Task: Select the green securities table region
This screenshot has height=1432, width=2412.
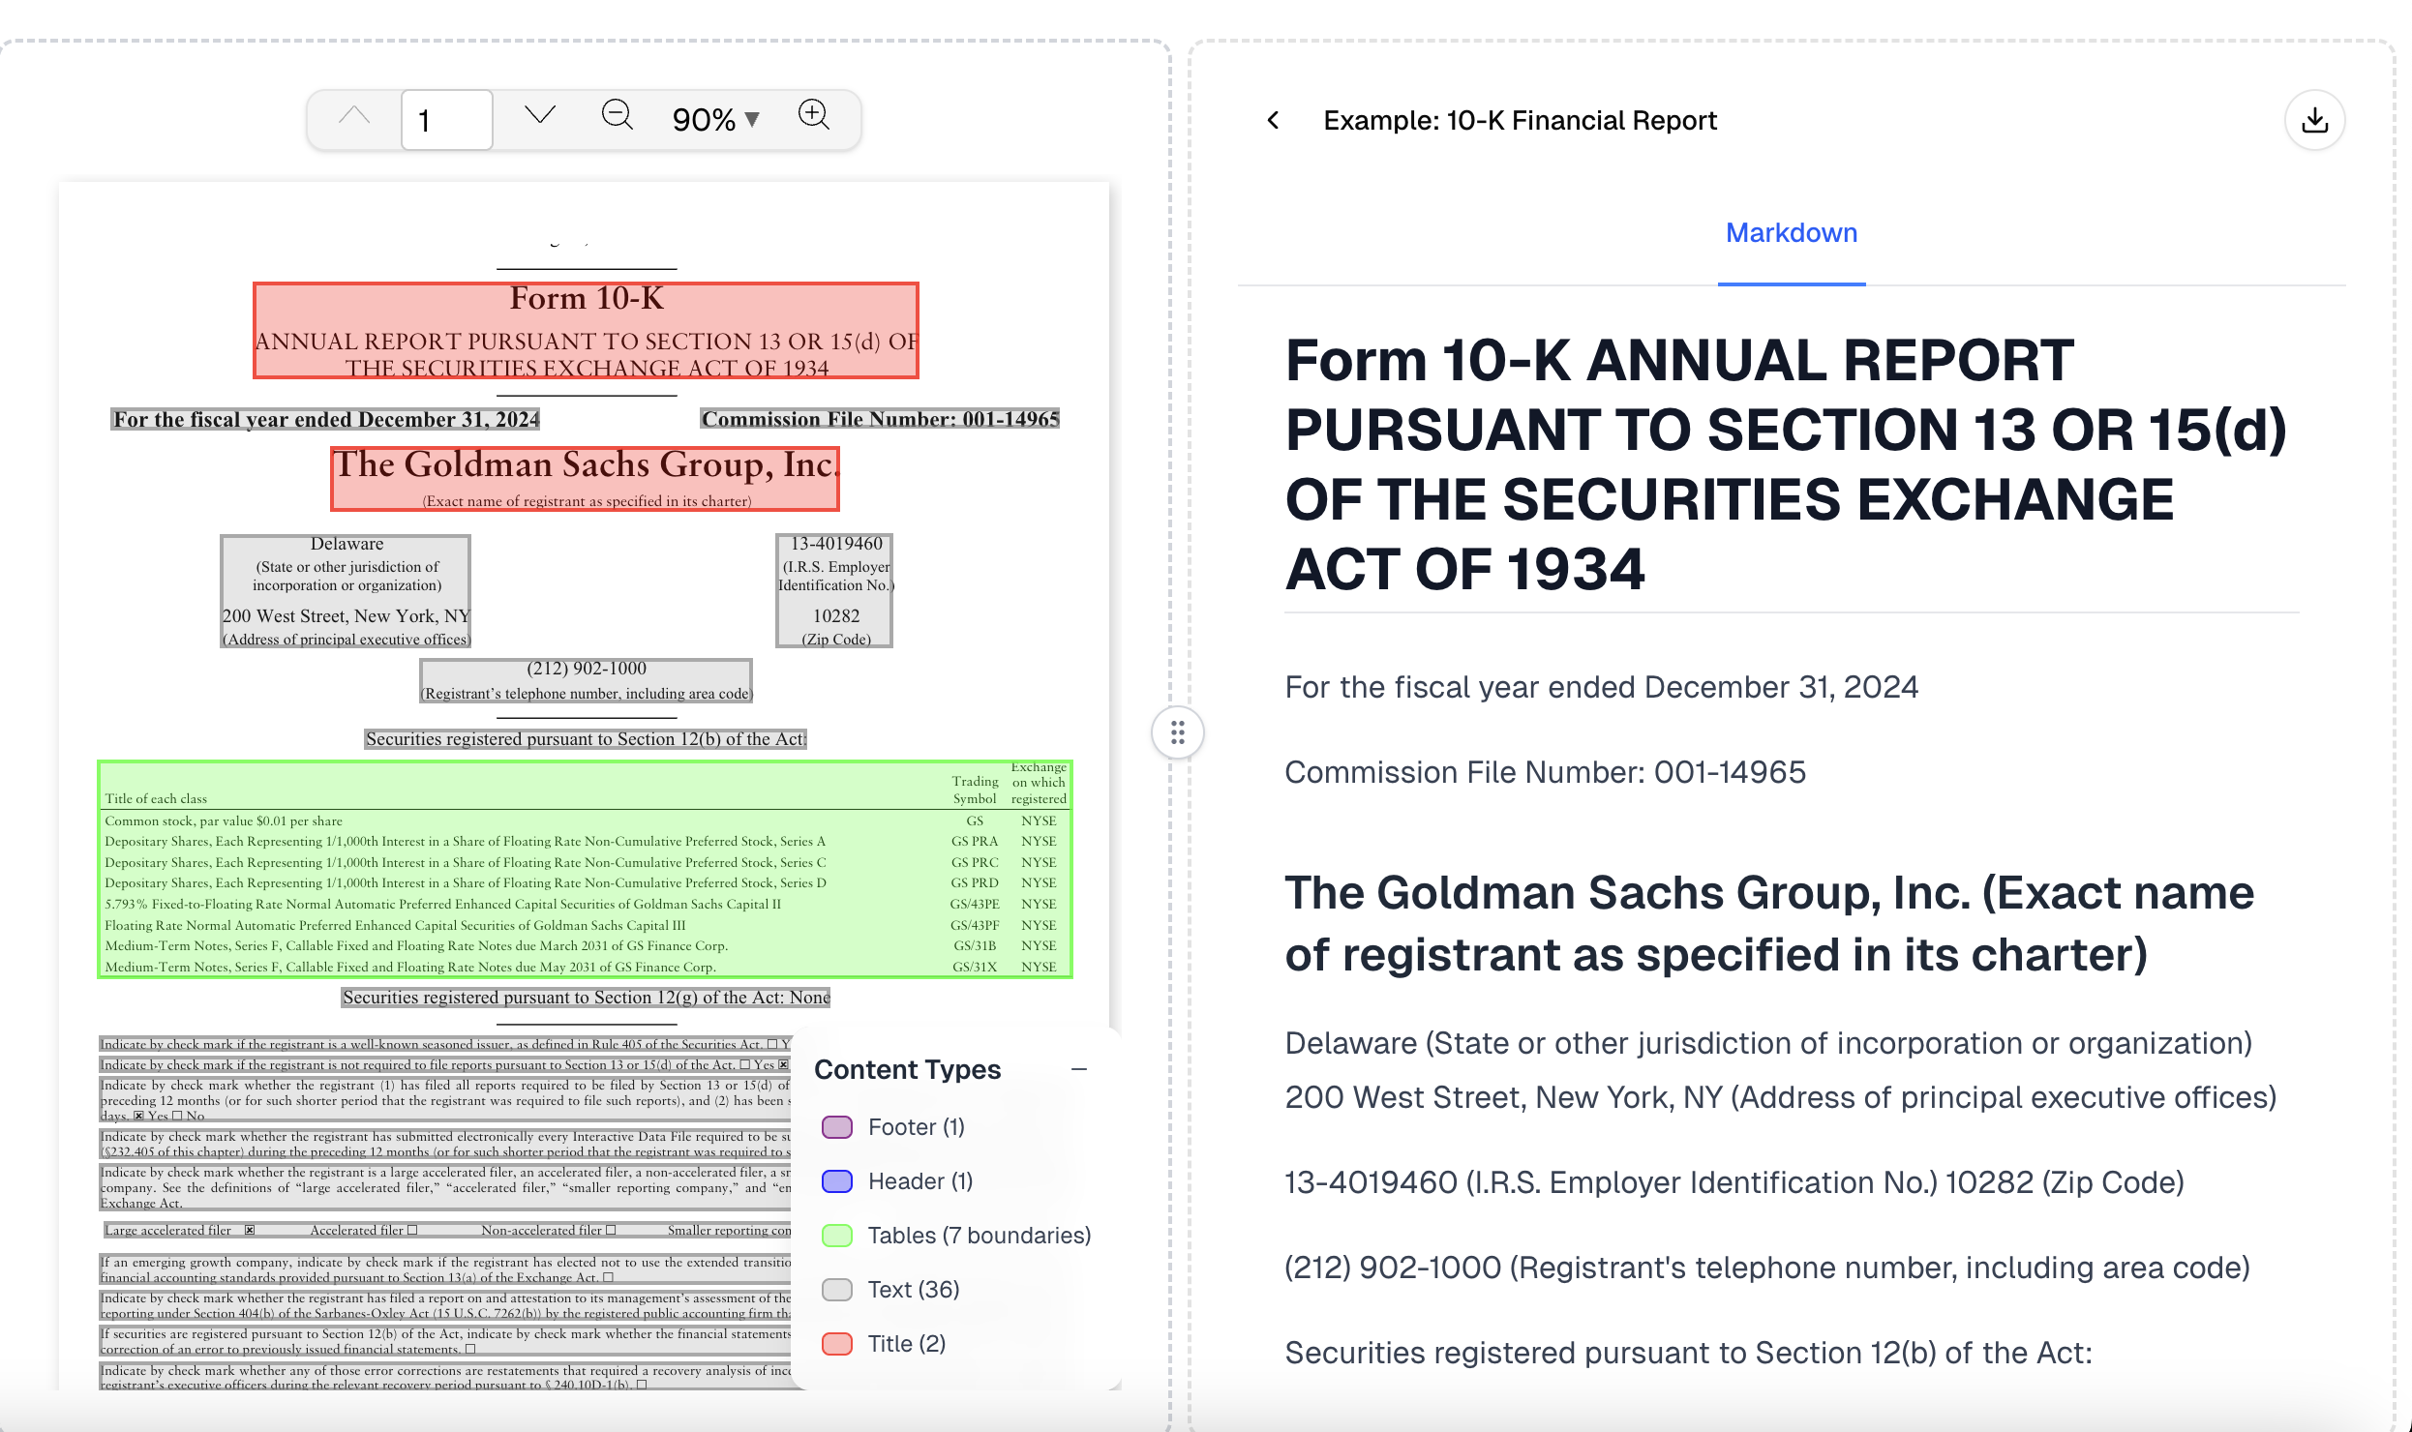Action: [x=585, y=869]
